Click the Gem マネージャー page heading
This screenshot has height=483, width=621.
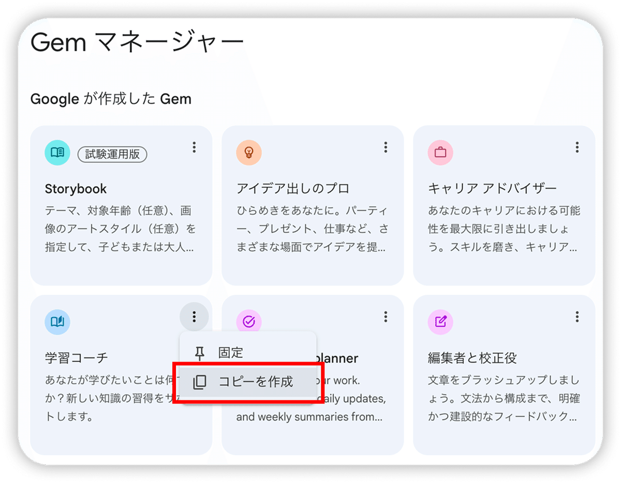(137, 43)
